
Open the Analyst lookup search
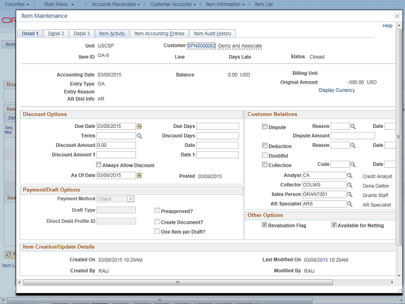tap(350, 175)
